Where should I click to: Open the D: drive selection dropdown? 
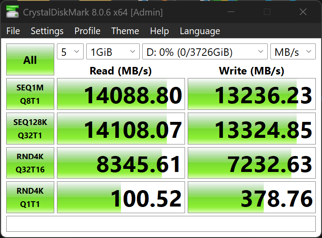pyautogui.click(x=205, y=51)
